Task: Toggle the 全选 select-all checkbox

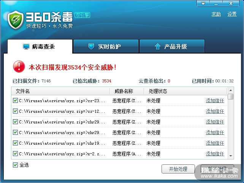Action: 15,165
